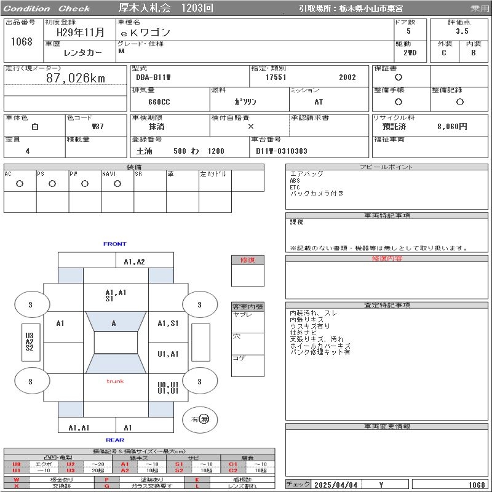Screen dimensions: 492x492
Task: Click the ヤブレ interior row
Action: (x=248, y=322)
